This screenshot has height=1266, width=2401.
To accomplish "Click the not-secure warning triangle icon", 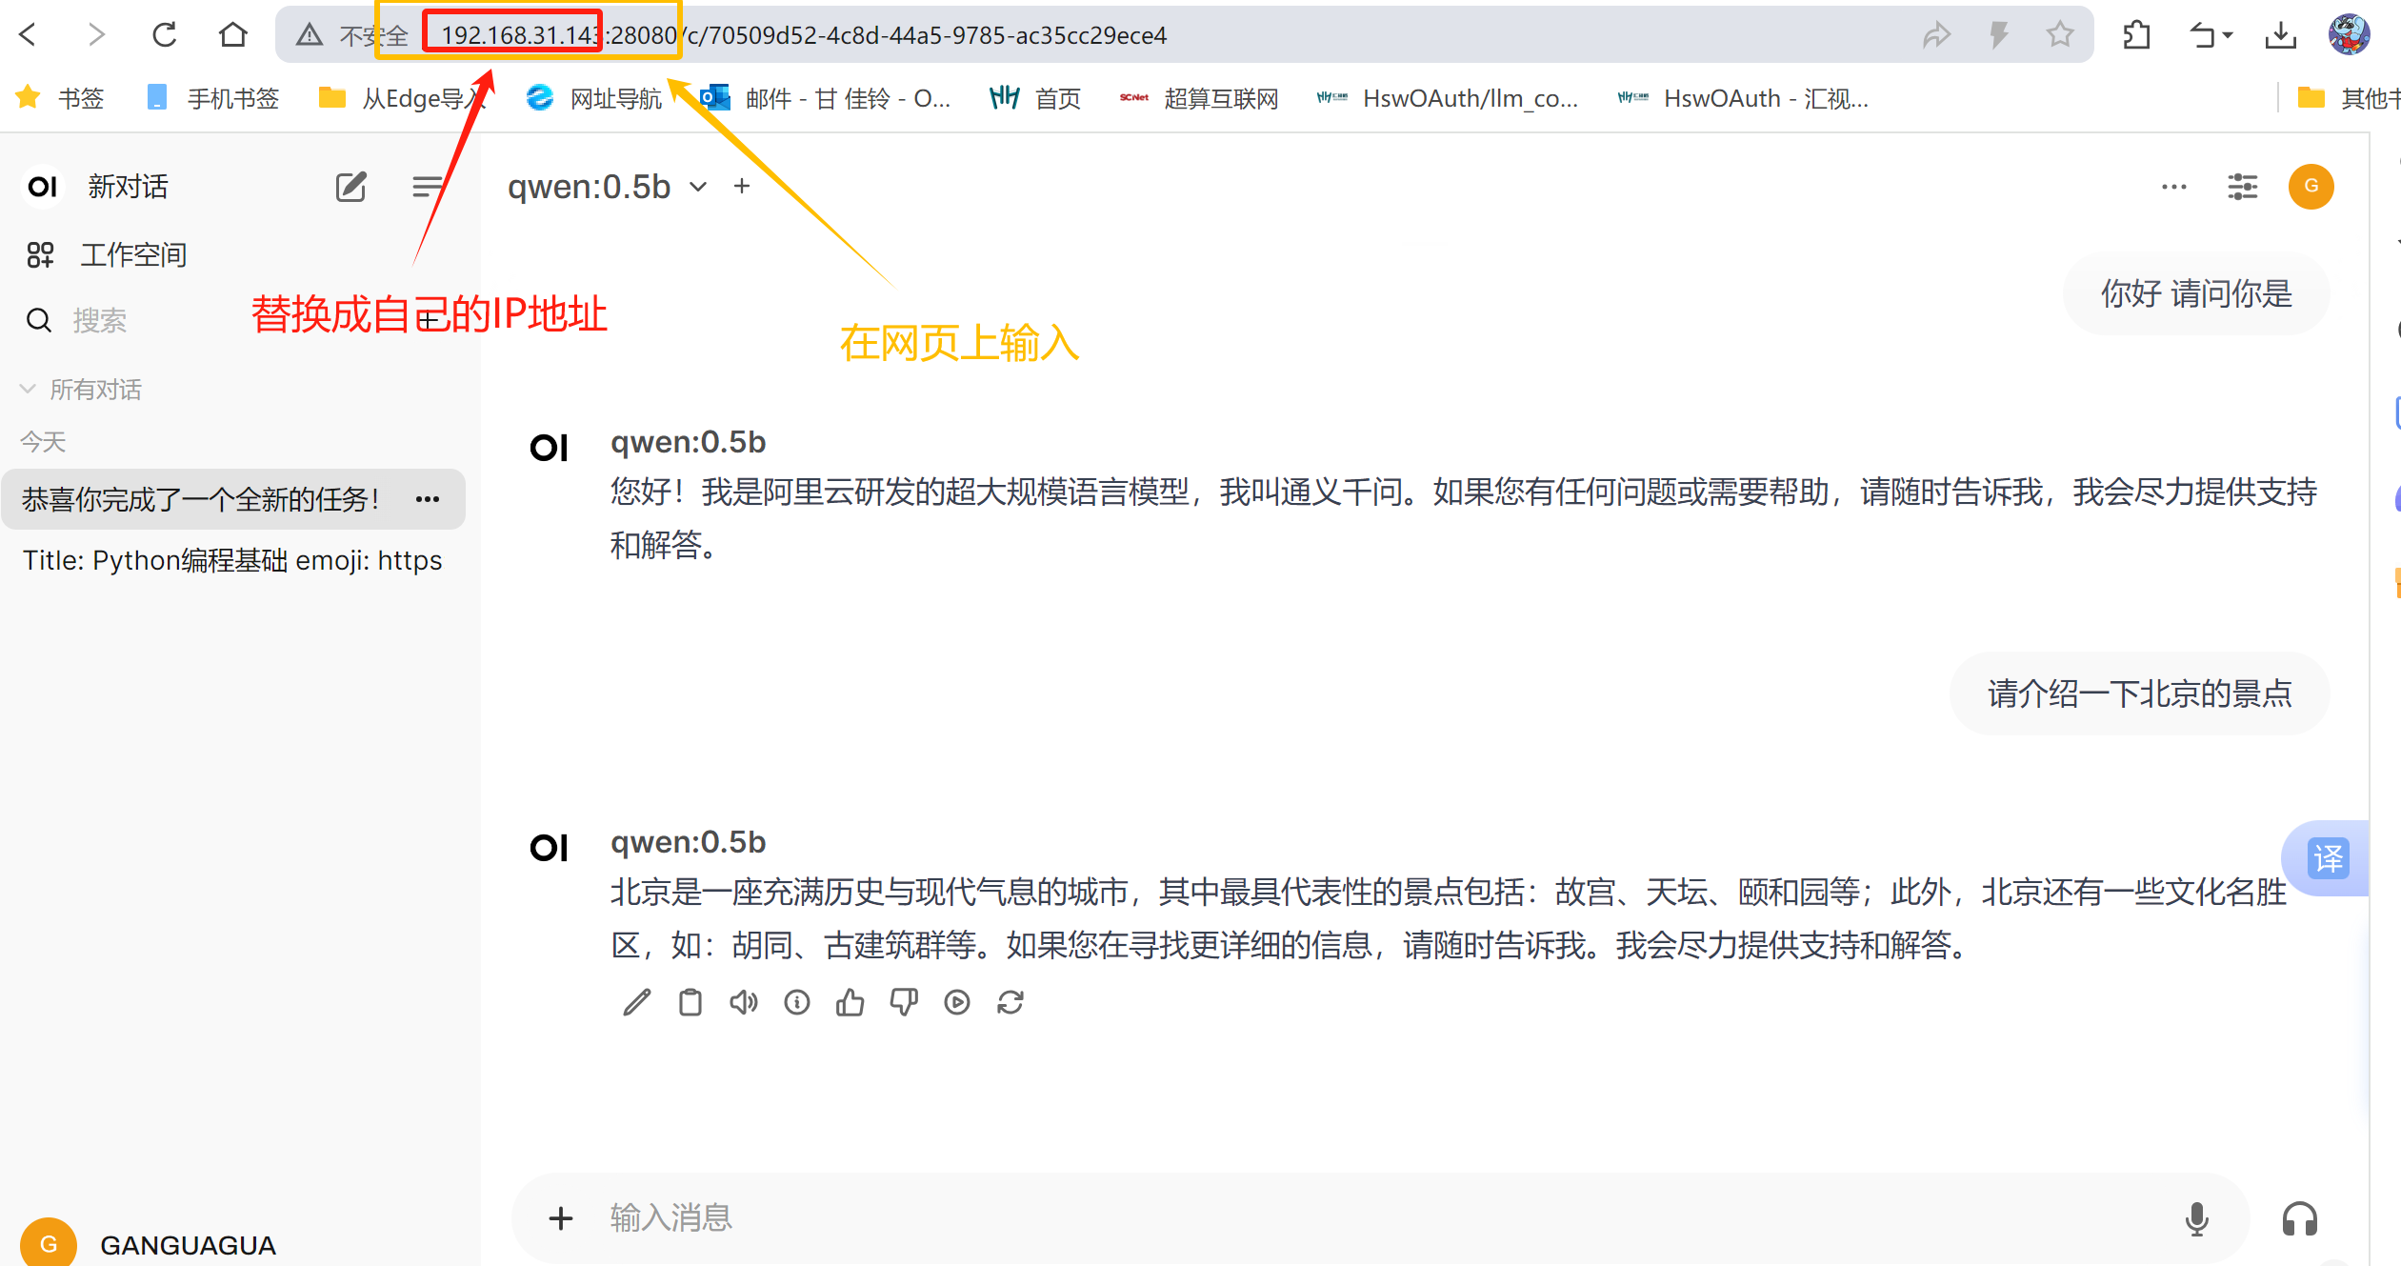I will 309,35.
